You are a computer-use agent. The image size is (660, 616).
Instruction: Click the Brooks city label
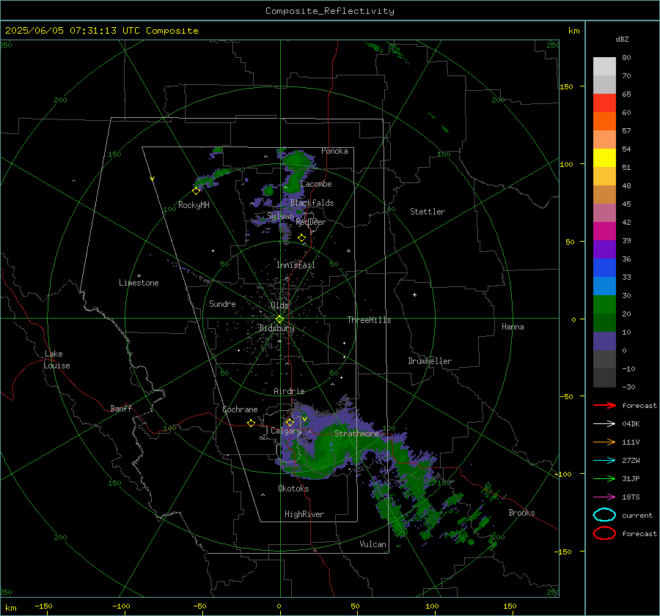coord(521,513)
